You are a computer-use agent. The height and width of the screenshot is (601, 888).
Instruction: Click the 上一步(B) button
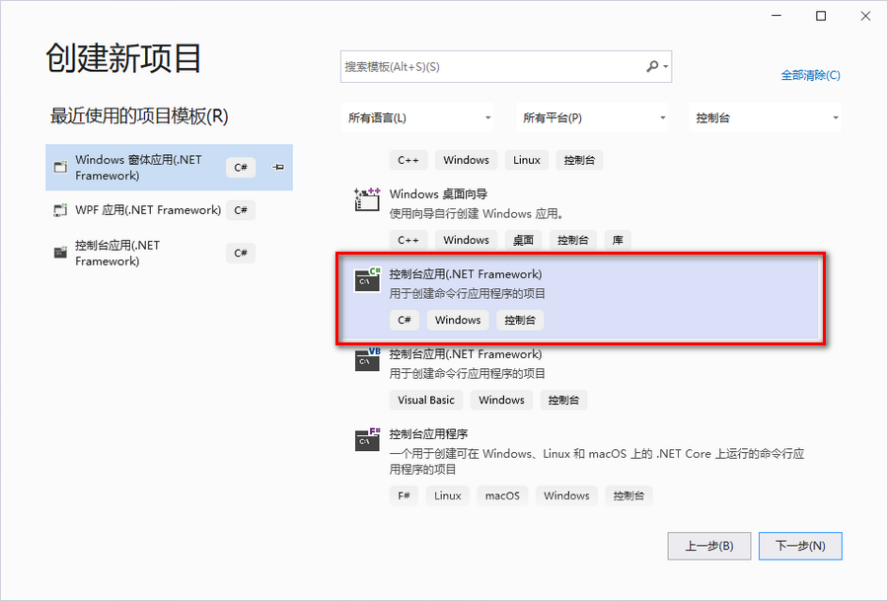709,546
